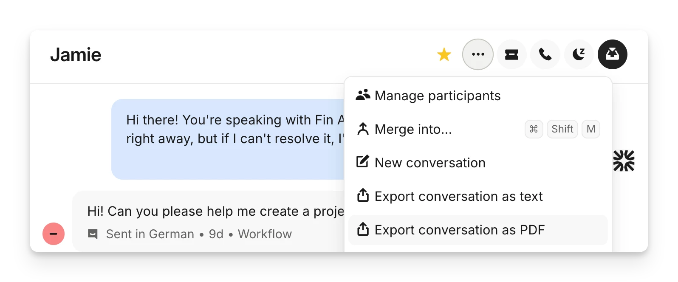
Task: Close conversation using dark inbox button
Action: pos(612,54)
